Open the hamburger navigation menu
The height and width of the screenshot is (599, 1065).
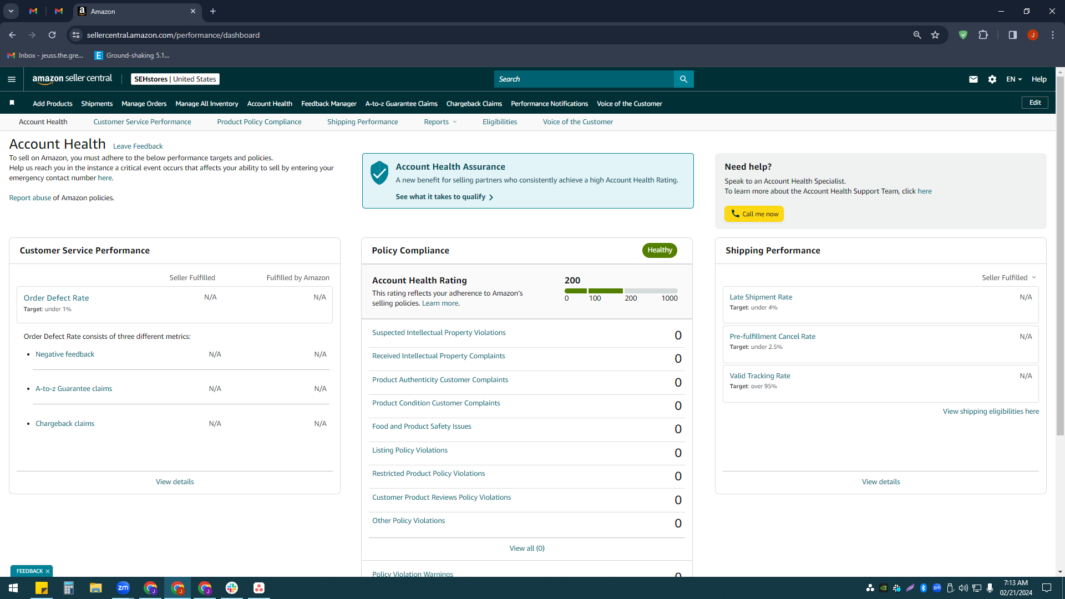(x=12, y=79)
